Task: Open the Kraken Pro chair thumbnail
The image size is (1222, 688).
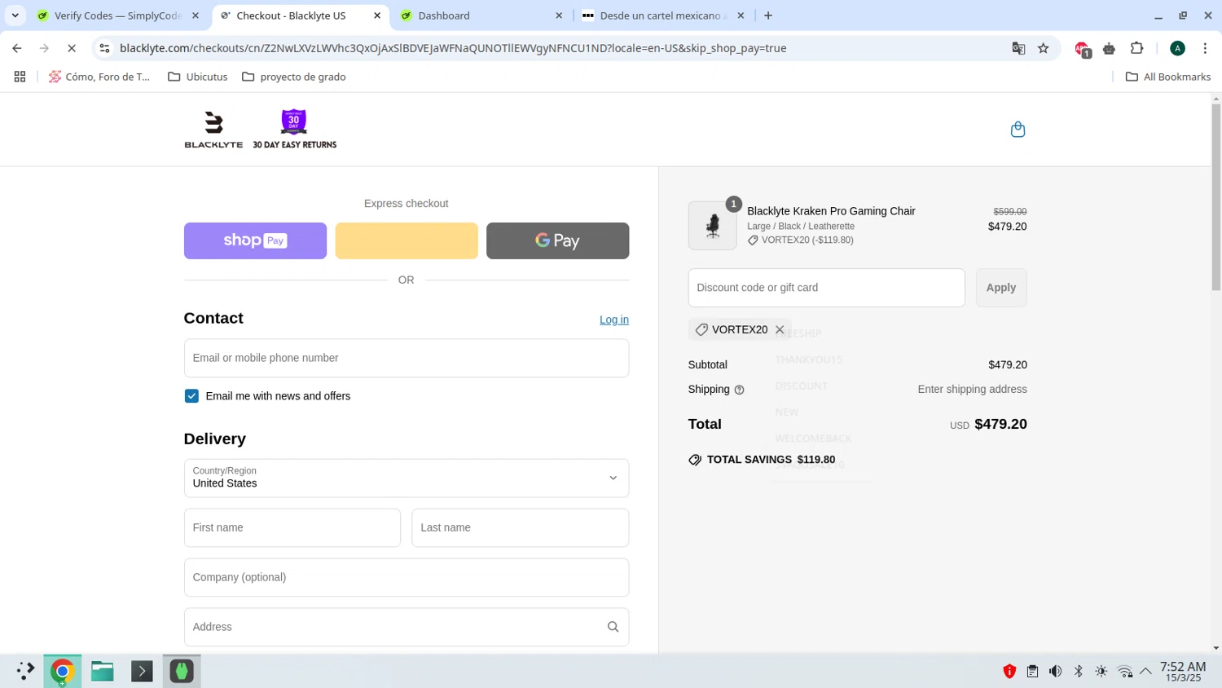Action: [x=712, y=226]
